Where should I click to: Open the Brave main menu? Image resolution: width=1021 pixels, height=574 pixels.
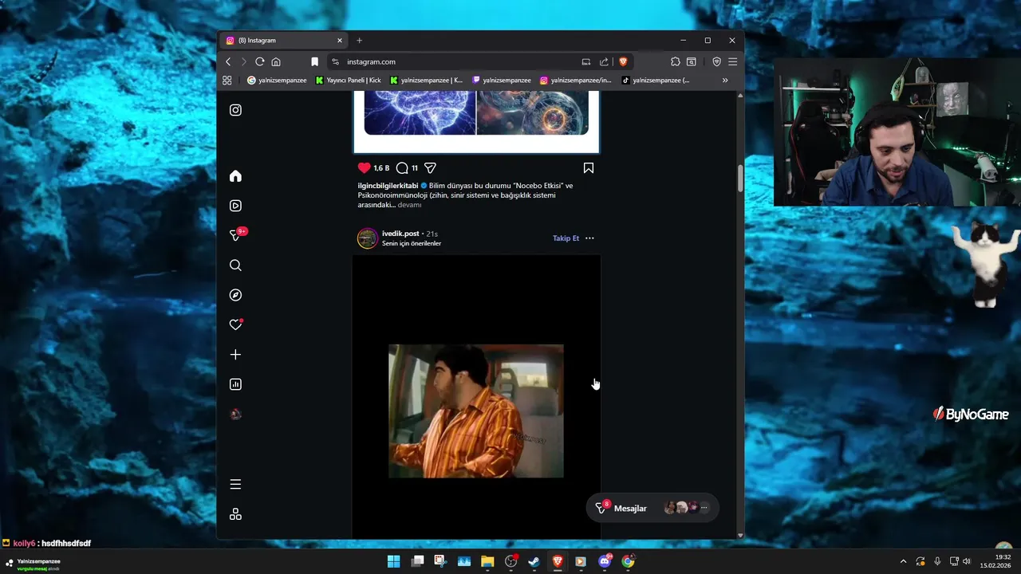click(732, 61)
